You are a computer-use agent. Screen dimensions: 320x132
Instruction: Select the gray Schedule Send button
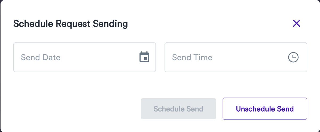(x=178, y=109)
